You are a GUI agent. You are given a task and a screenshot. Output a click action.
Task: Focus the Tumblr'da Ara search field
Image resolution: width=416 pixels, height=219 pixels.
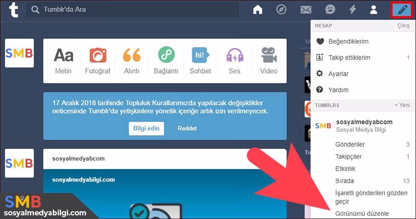133,9
